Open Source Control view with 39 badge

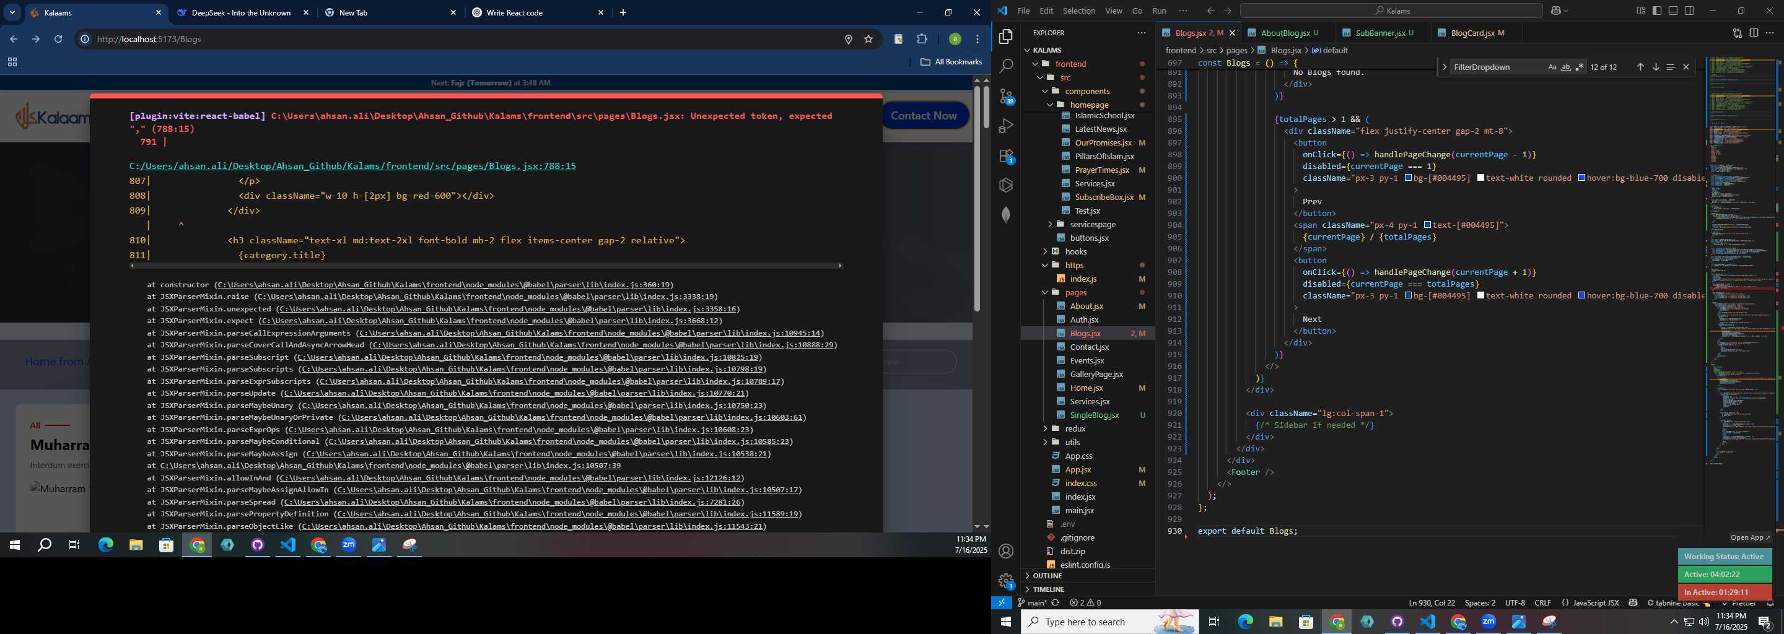[x=1006, y=96]
